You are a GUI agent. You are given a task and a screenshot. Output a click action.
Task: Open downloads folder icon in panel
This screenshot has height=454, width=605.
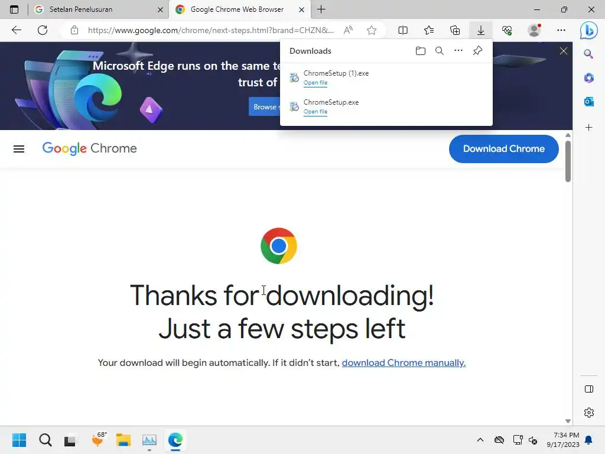[x=421, y=51]
